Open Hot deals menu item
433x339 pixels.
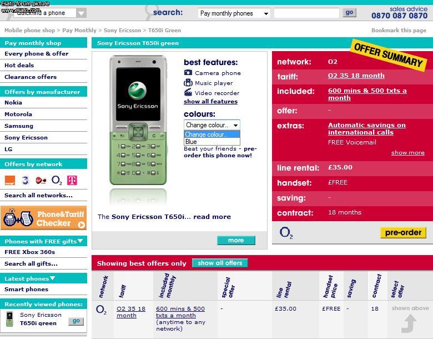[19, 65]
